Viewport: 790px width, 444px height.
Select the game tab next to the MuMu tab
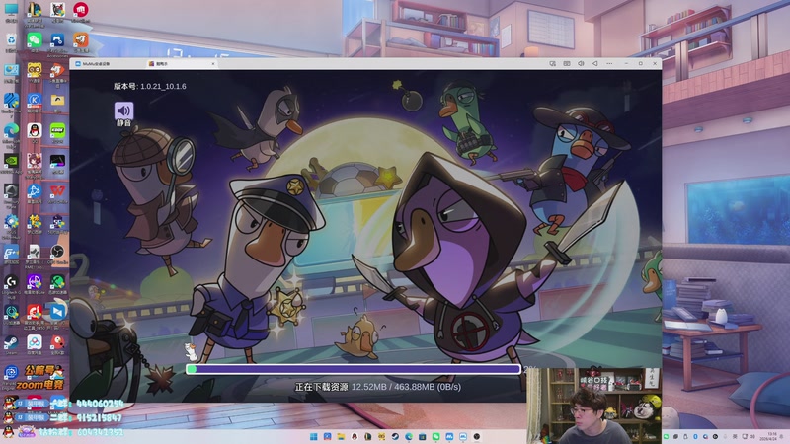(180, 64)
